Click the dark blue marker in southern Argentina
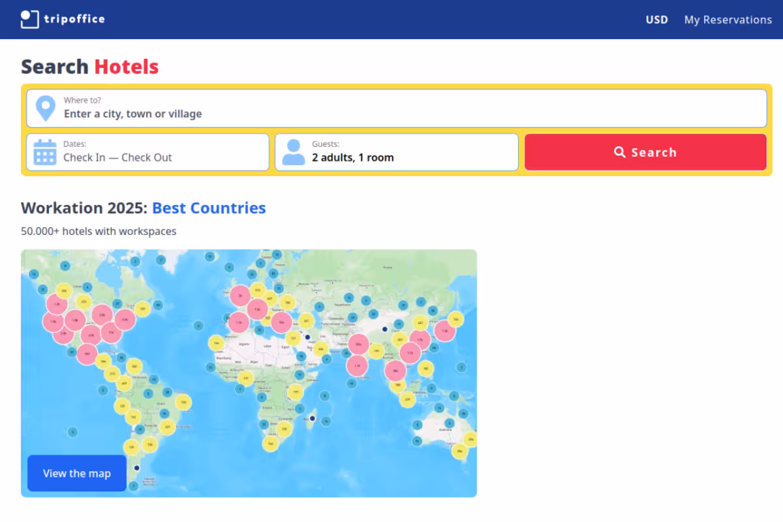The image size is (783, 522). (136, 468)
